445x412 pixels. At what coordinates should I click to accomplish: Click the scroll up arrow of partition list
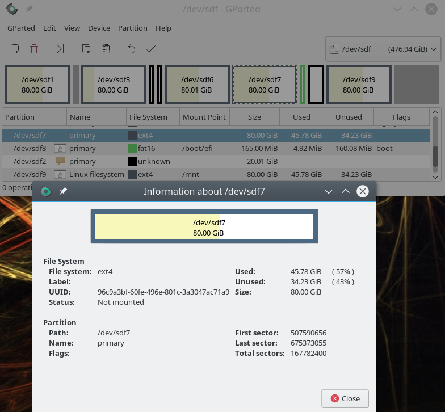pos(435,112)
